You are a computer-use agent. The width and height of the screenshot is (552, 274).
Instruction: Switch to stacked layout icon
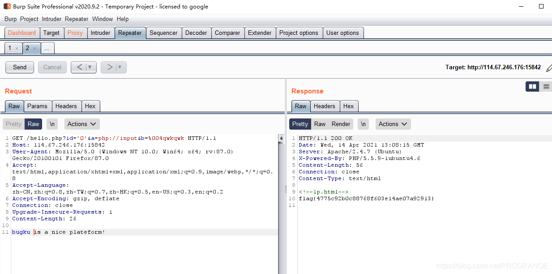coord(546,87)
